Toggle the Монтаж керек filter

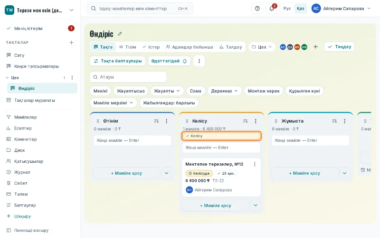[x=264, y=91]
